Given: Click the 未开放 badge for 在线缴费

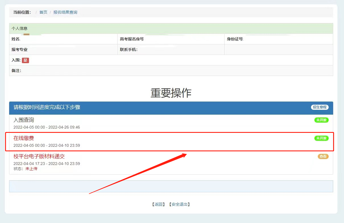Looking at the screenshot, I should pos(321,138).
